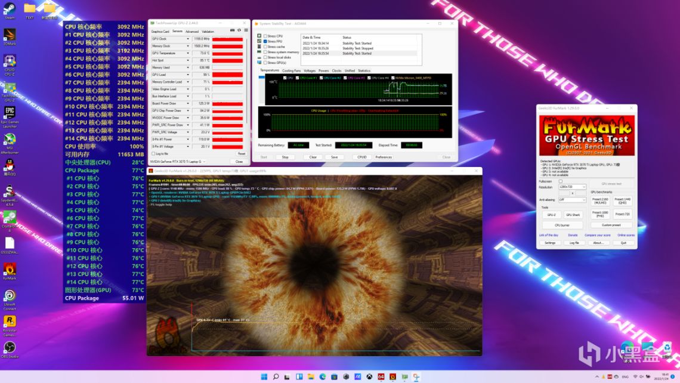Launch CPU burner in FurMark
This screenshot has width=680, height=383.
point(562,225)
